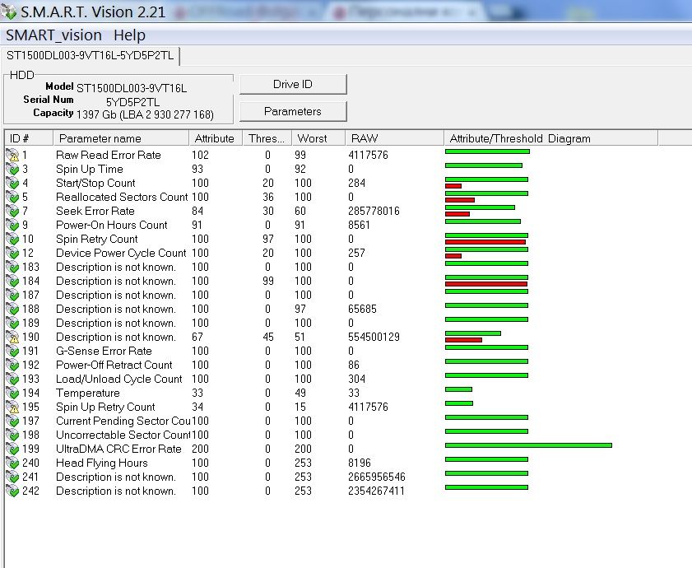Click the status icon for attribute 188
The width and height of the screenshot is (692, 568).
12,310
